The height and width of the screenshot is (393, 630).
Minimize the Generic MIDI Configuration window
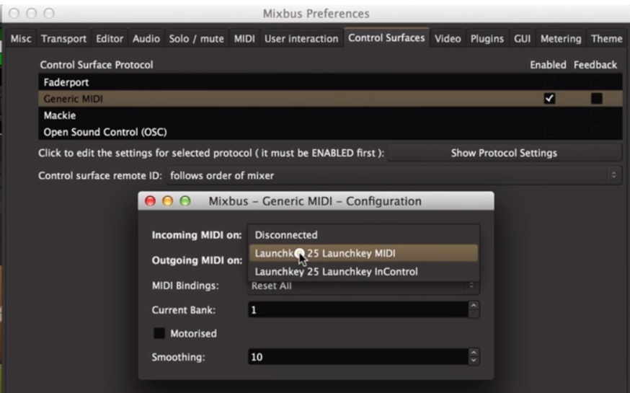[167, 201]
